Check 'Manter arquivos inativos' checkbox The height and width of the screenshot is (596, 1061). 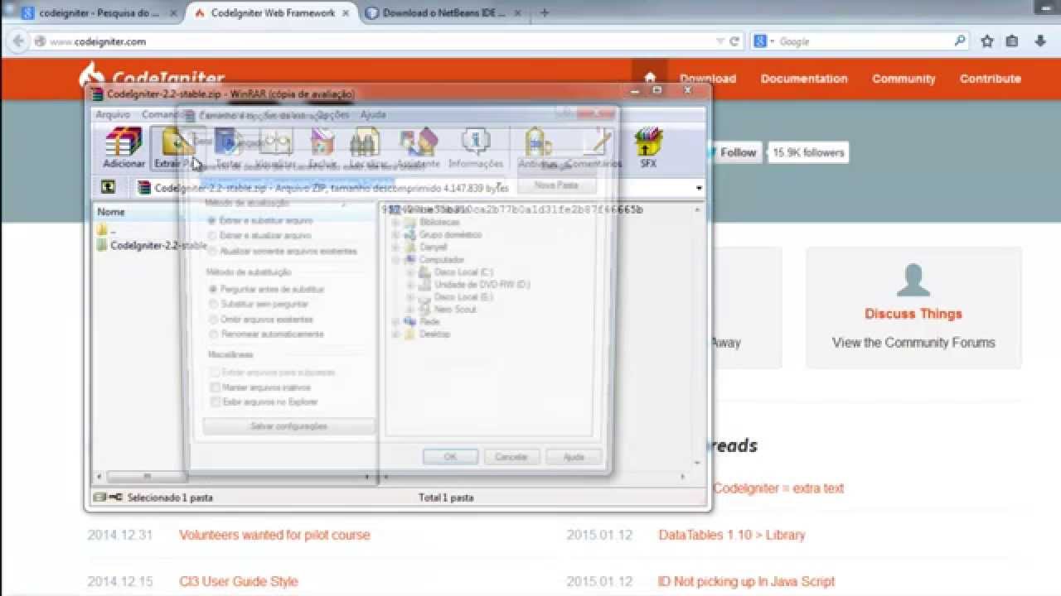point(216,387)
